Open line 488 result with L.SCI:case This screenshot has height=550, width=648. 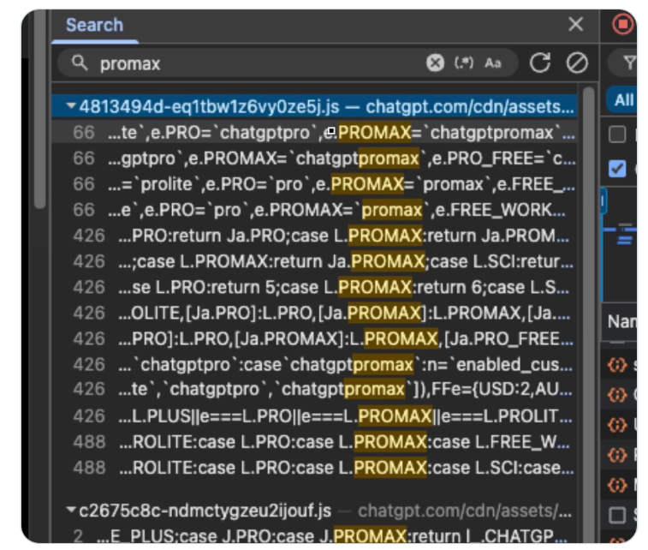coord(314,468)
